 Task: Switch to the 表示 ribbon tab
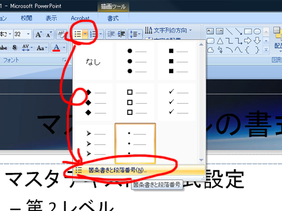pos(51,18)
